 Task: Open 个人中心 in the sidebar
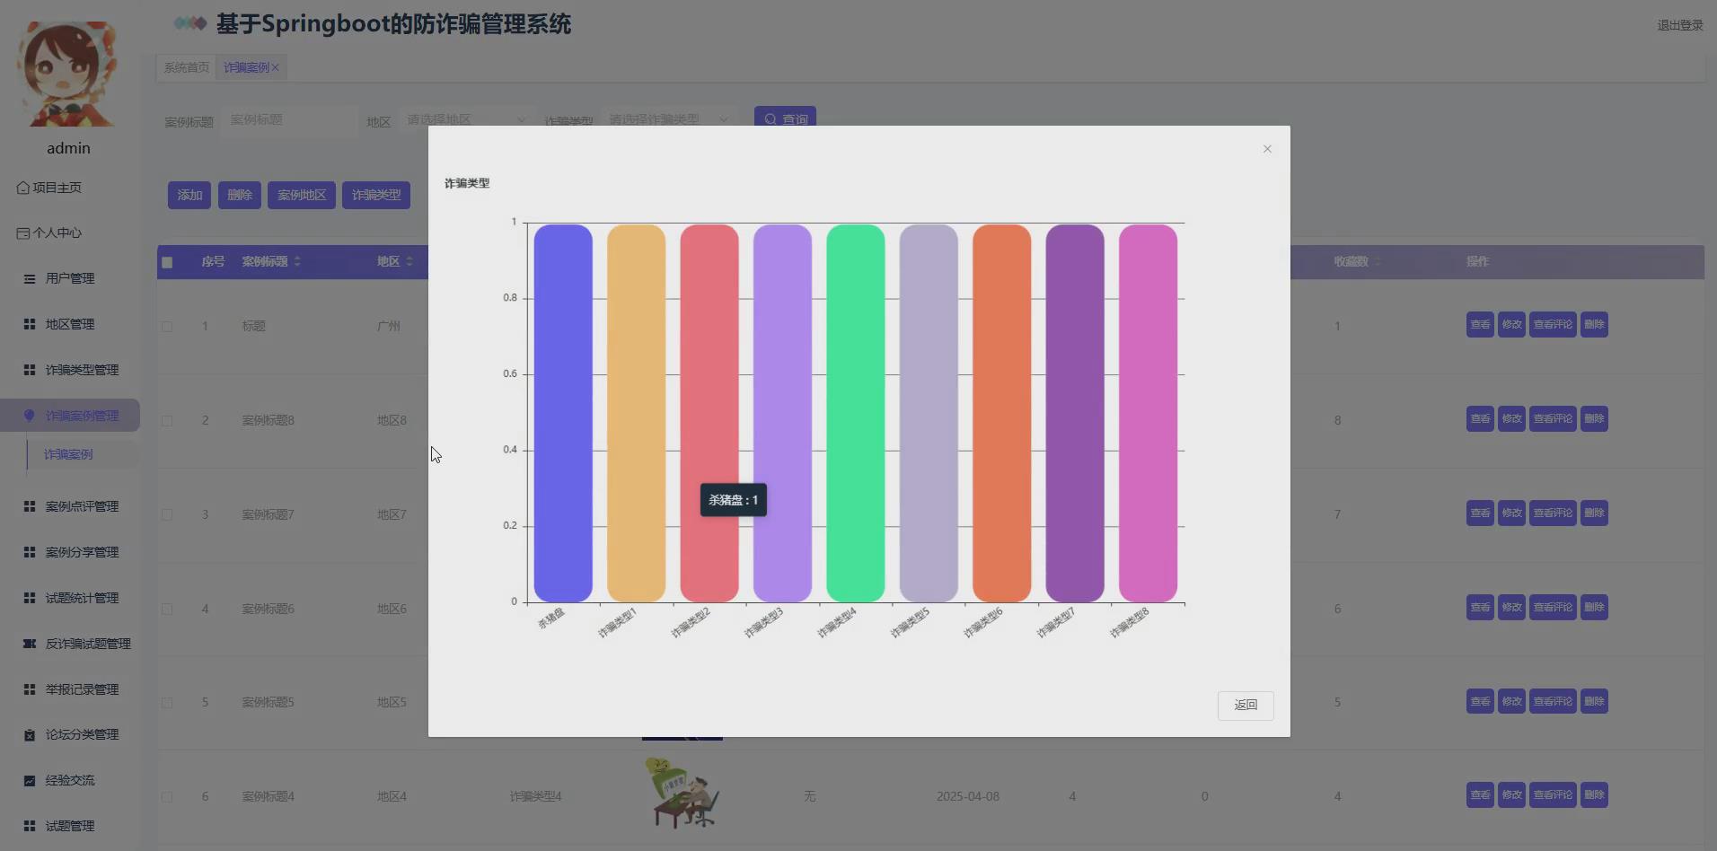click(x=48, y=232)
